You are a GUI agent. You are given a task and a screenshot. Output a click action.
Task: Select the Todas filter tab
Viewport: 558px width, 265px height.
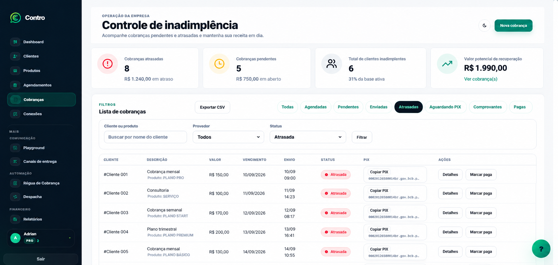(x=288, y=107)
